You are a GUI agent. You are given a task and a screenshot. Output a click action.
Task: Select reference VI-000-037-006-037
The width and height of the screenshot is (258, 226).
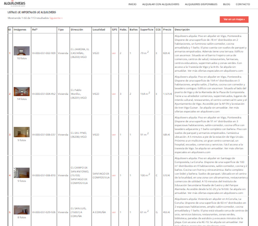coord(44,135)
